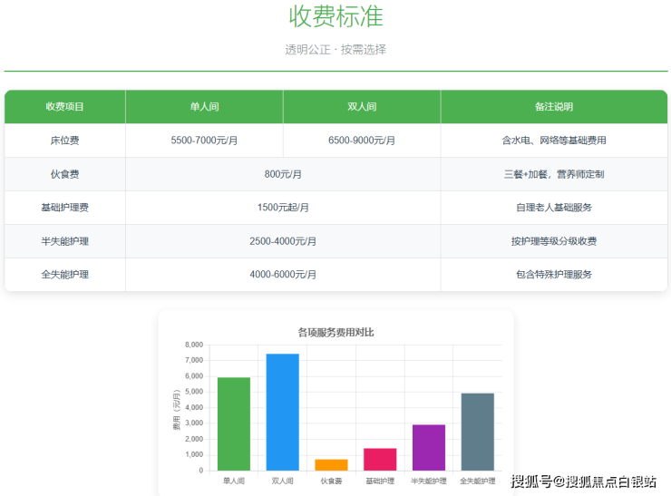The image size is (671, 496).
Task: Click the blue 双人间 bar in chart
Action: (x=282, y=412)
